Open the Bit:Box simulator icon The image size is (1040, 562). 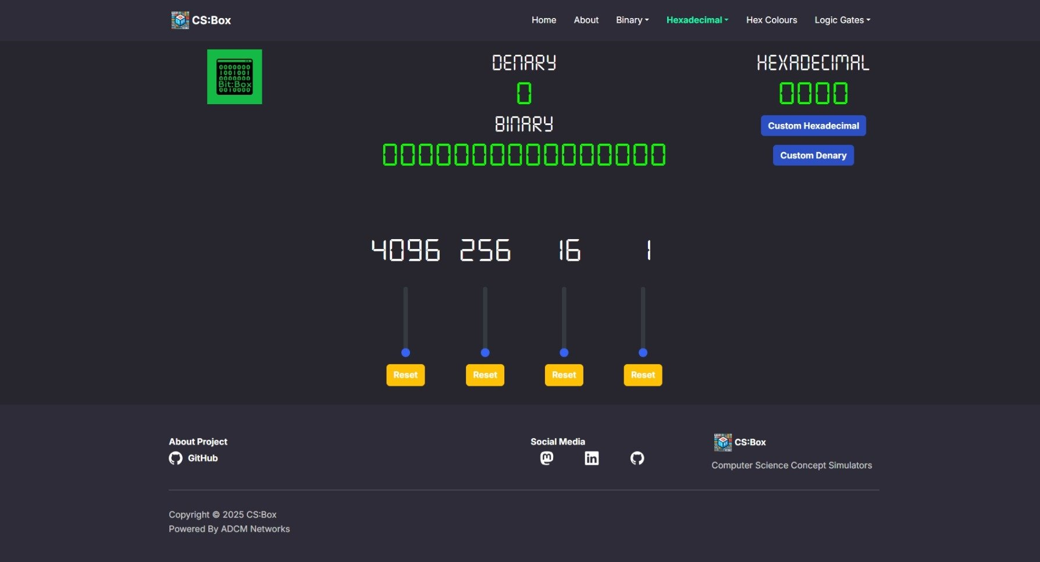[234, 76]
